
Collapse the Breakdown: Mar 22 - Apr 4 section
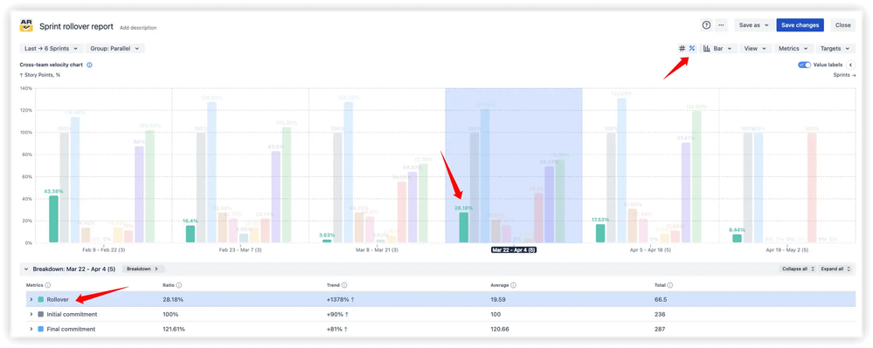[x=25, y=269]
